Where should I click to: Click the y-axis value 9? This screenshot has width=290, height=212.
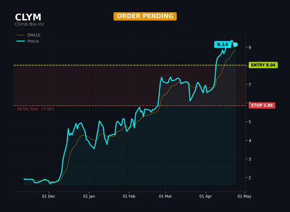[250, 48]
